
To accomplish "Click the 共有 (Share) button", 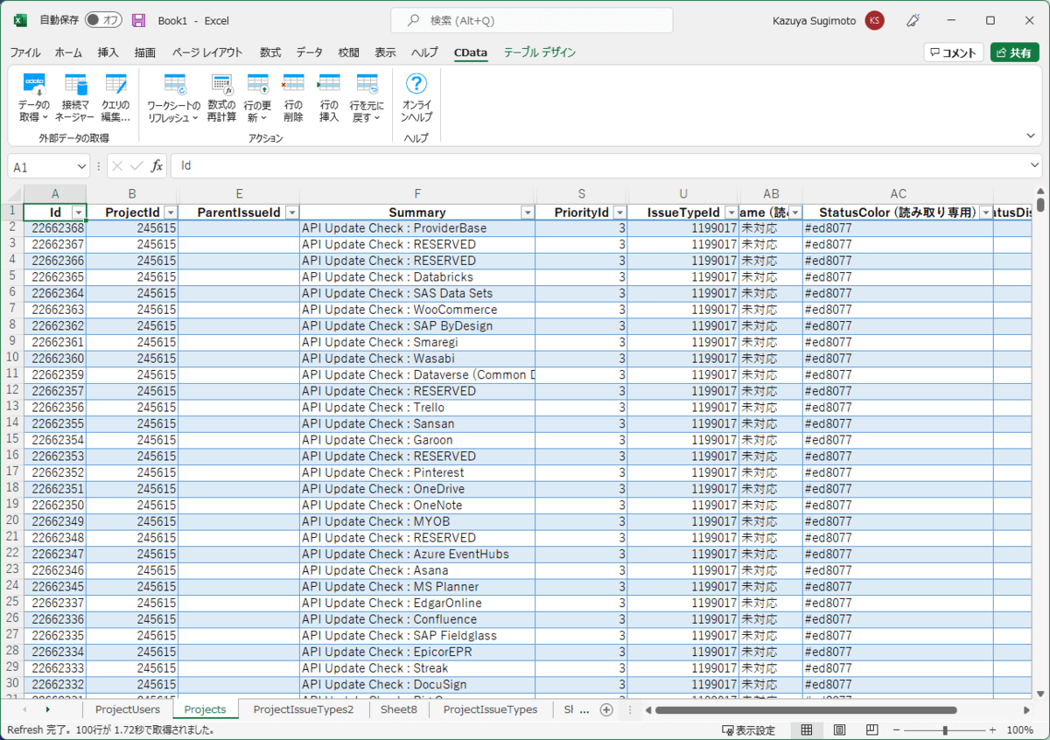I will [x=1014, y=52].
